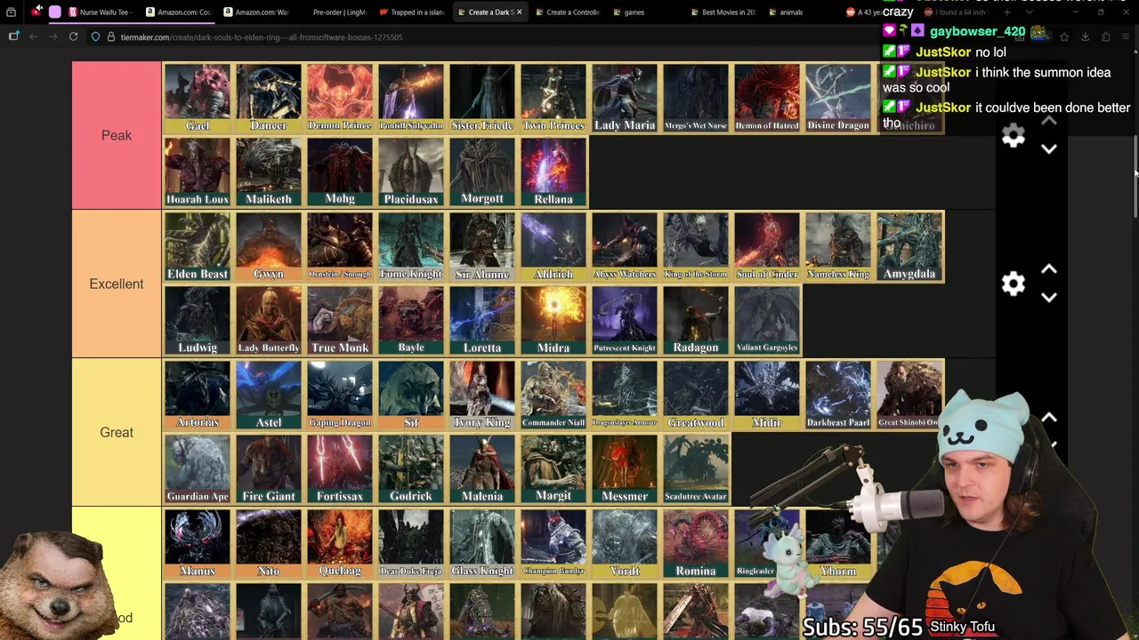Pick Gael boss tile in Peak
This screenshot has height=640, width=1139.
[x=198, y=98]
